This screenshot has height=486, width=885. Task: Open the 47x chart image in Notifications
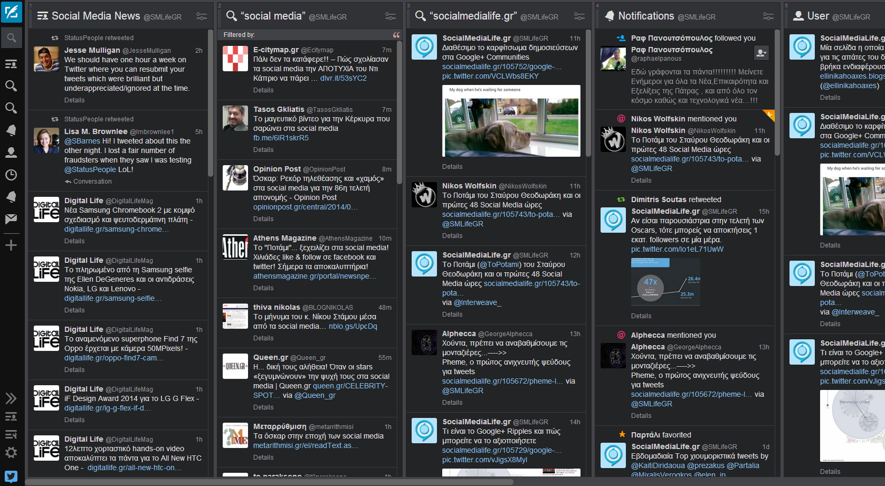coord(665,282)
